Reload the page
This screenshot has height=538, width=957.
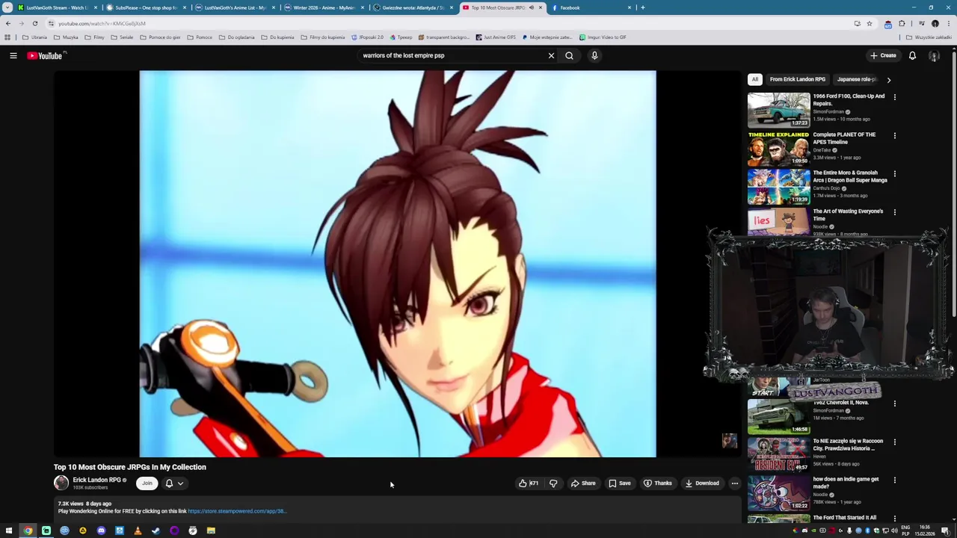tap(34, 23)
